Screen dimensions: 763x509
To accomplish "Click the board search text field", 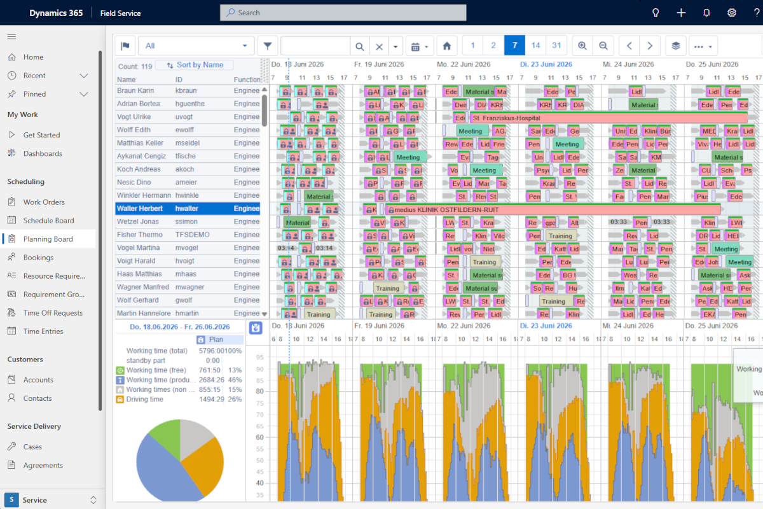I will click(315, 46).
